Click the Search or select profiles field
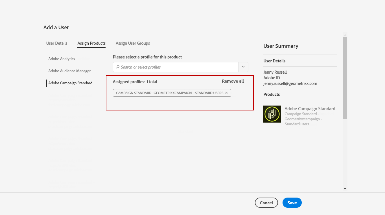This screenshot has height=215, width=385. tap(176, 67)
